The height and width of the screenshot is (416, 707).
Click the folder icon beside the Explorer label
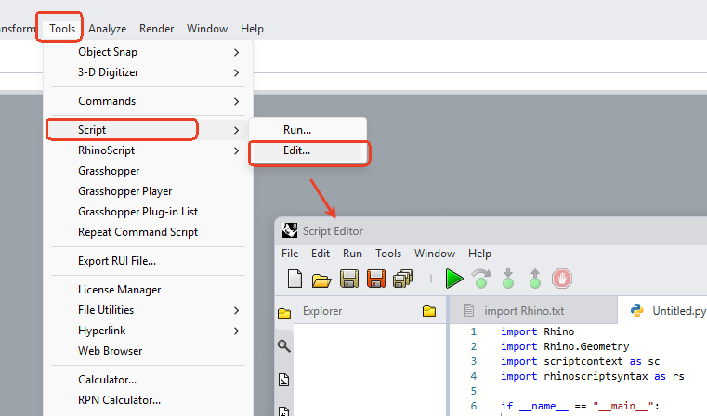tap(429, 310)
